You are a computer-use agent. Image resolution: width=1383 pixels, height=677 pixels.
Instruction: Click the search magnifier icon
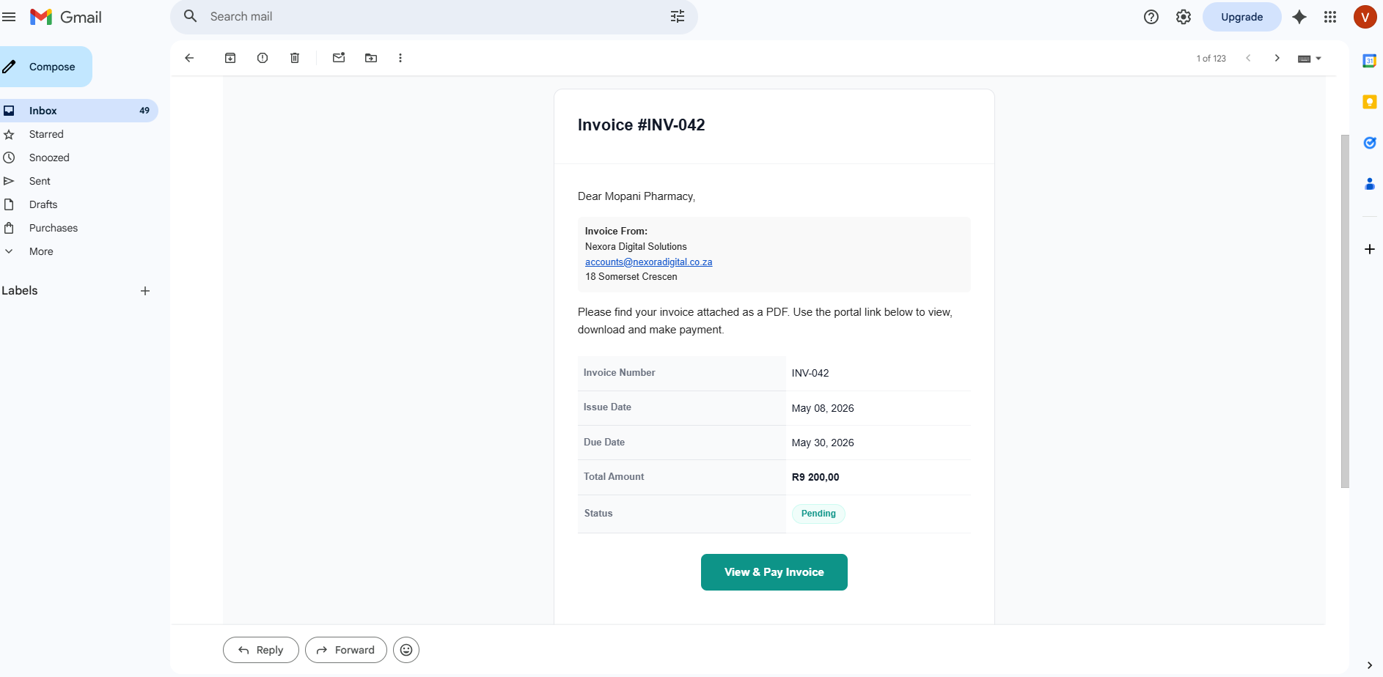point(191,16)
